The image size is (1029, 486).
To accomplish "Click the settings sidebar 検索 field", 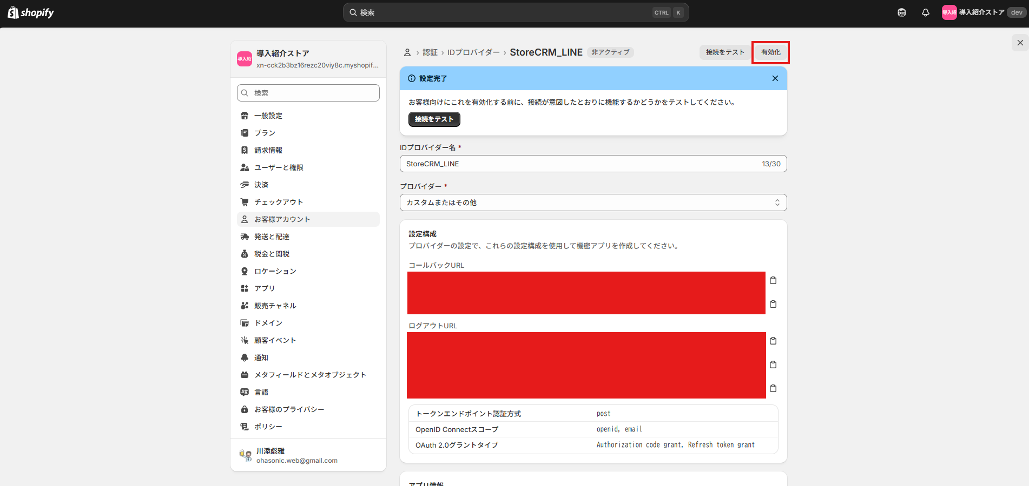I will (x=308, y=93).
